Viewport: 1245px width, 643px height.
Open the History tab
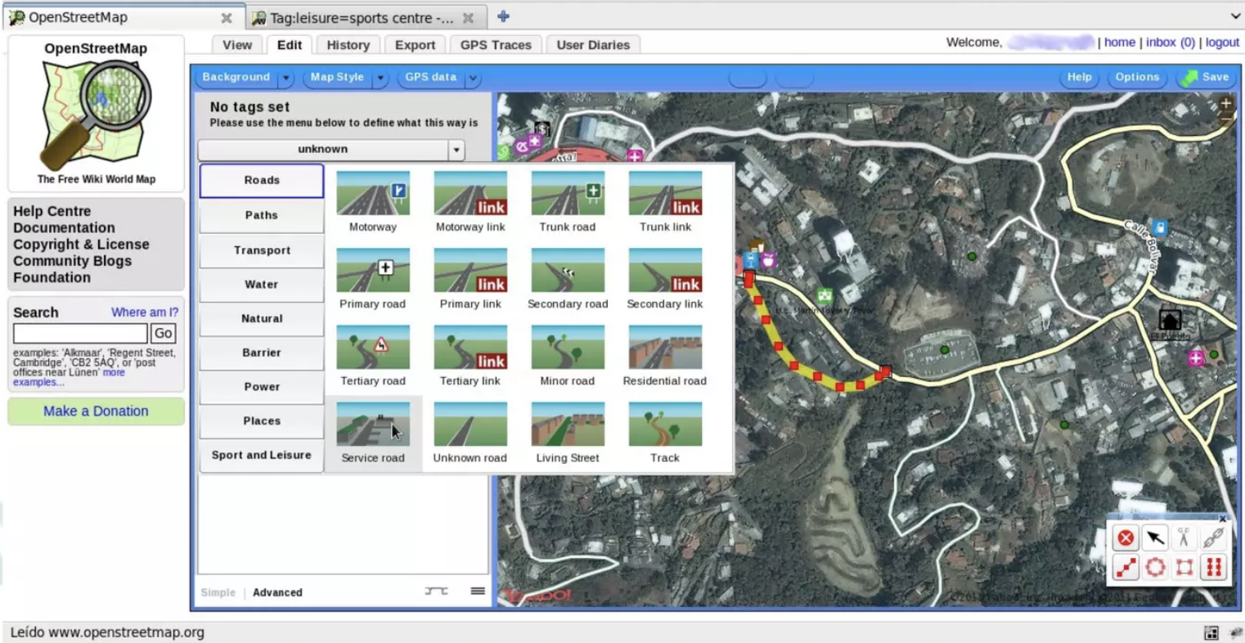[348, 45]
